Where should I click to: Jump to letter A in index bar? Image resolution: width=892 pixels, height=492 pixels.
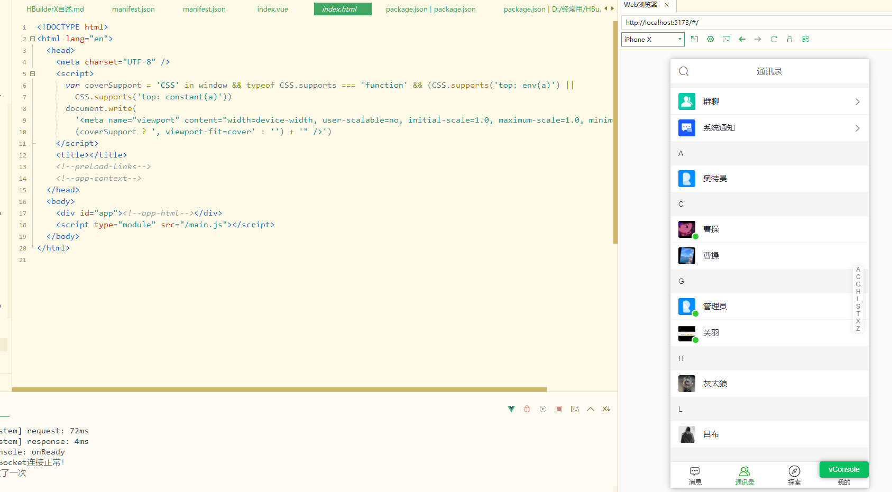858,270
